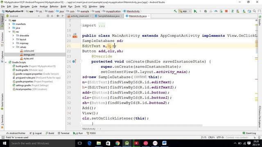This screenshot has width=262, height=147.
Task: Open the SDK Manager icon
Action: click(244, 11)
